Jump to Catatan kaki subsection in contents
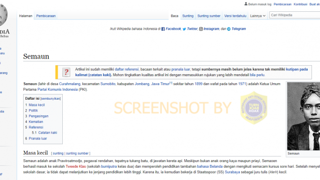The image size is (320, 180). (x=48, y=133)
